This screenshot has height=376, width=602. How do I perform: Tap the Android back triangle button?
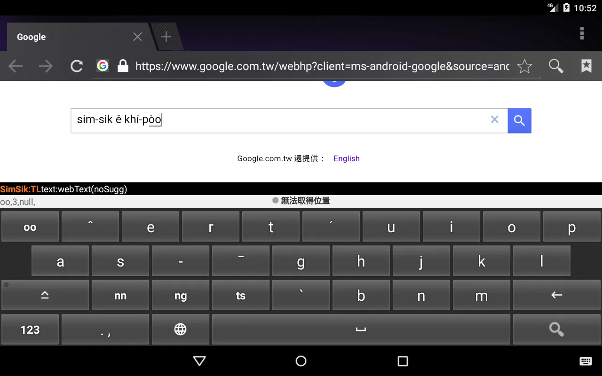pyautogui.click(x=199, y=360)
